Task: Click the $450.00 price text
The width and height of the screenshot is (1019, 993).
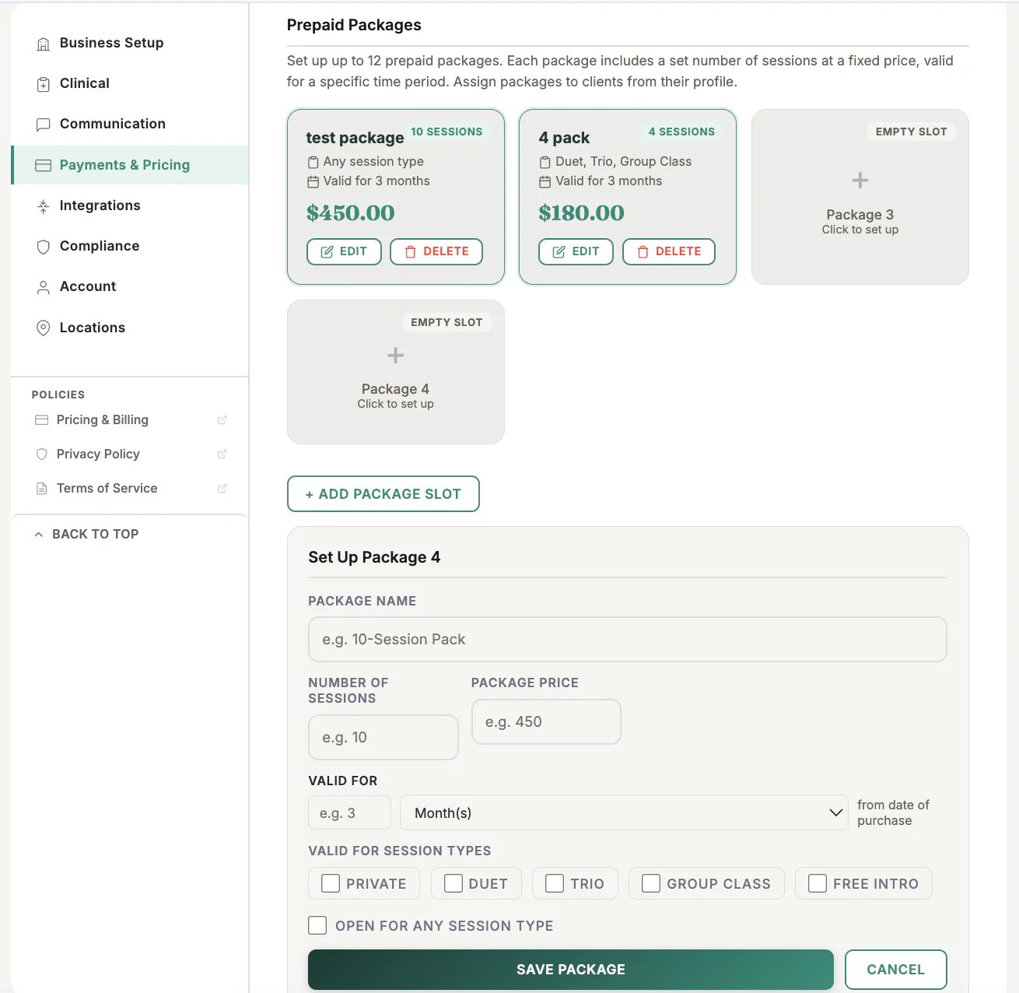Action: tap(351, 213)
